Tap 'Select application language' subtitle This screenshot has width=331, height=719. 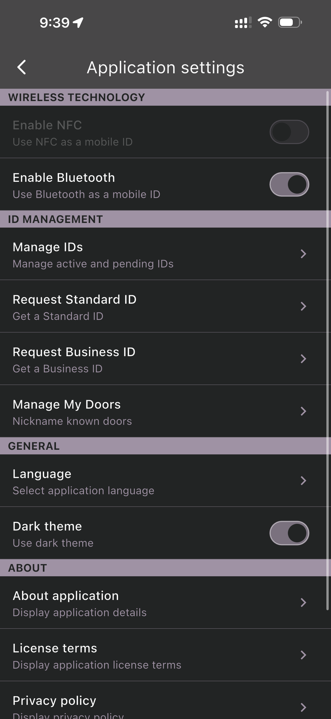click(x=83, y=491)
